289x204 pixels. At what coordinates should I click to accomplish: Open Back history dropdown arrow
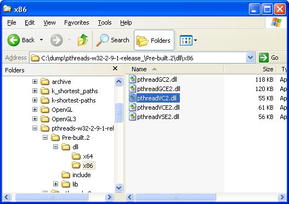point(42,40)
